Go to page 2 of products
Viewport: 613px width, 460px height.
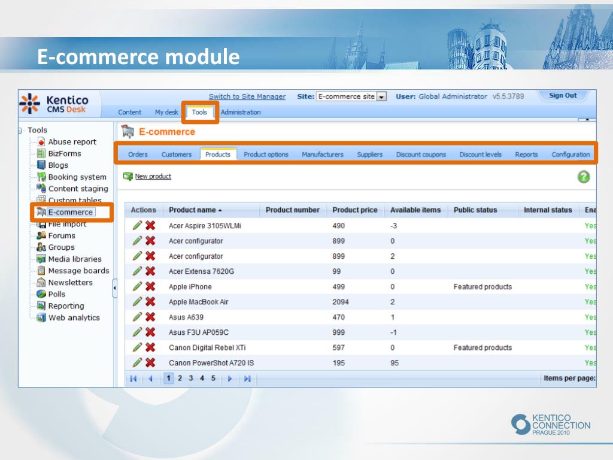(180, 379)
